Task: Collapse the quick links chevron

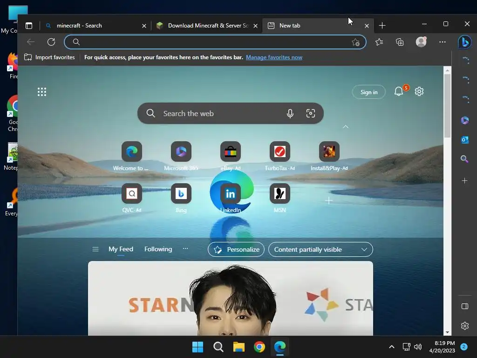Action: coord(346,127)
